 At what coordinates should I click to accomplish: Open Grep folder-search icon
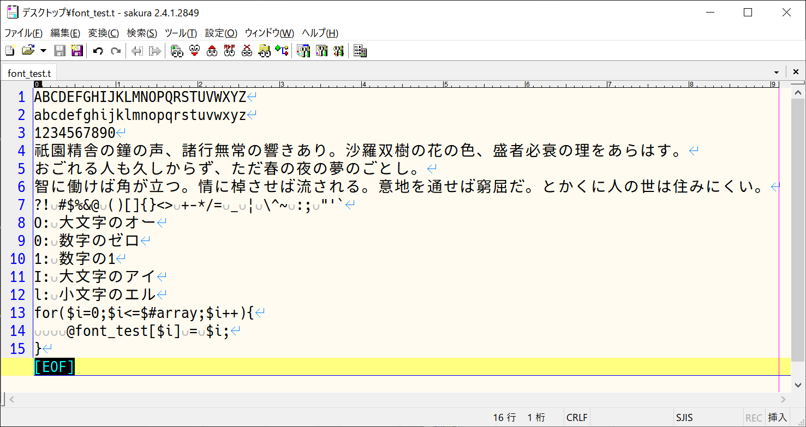coord(264,51)
